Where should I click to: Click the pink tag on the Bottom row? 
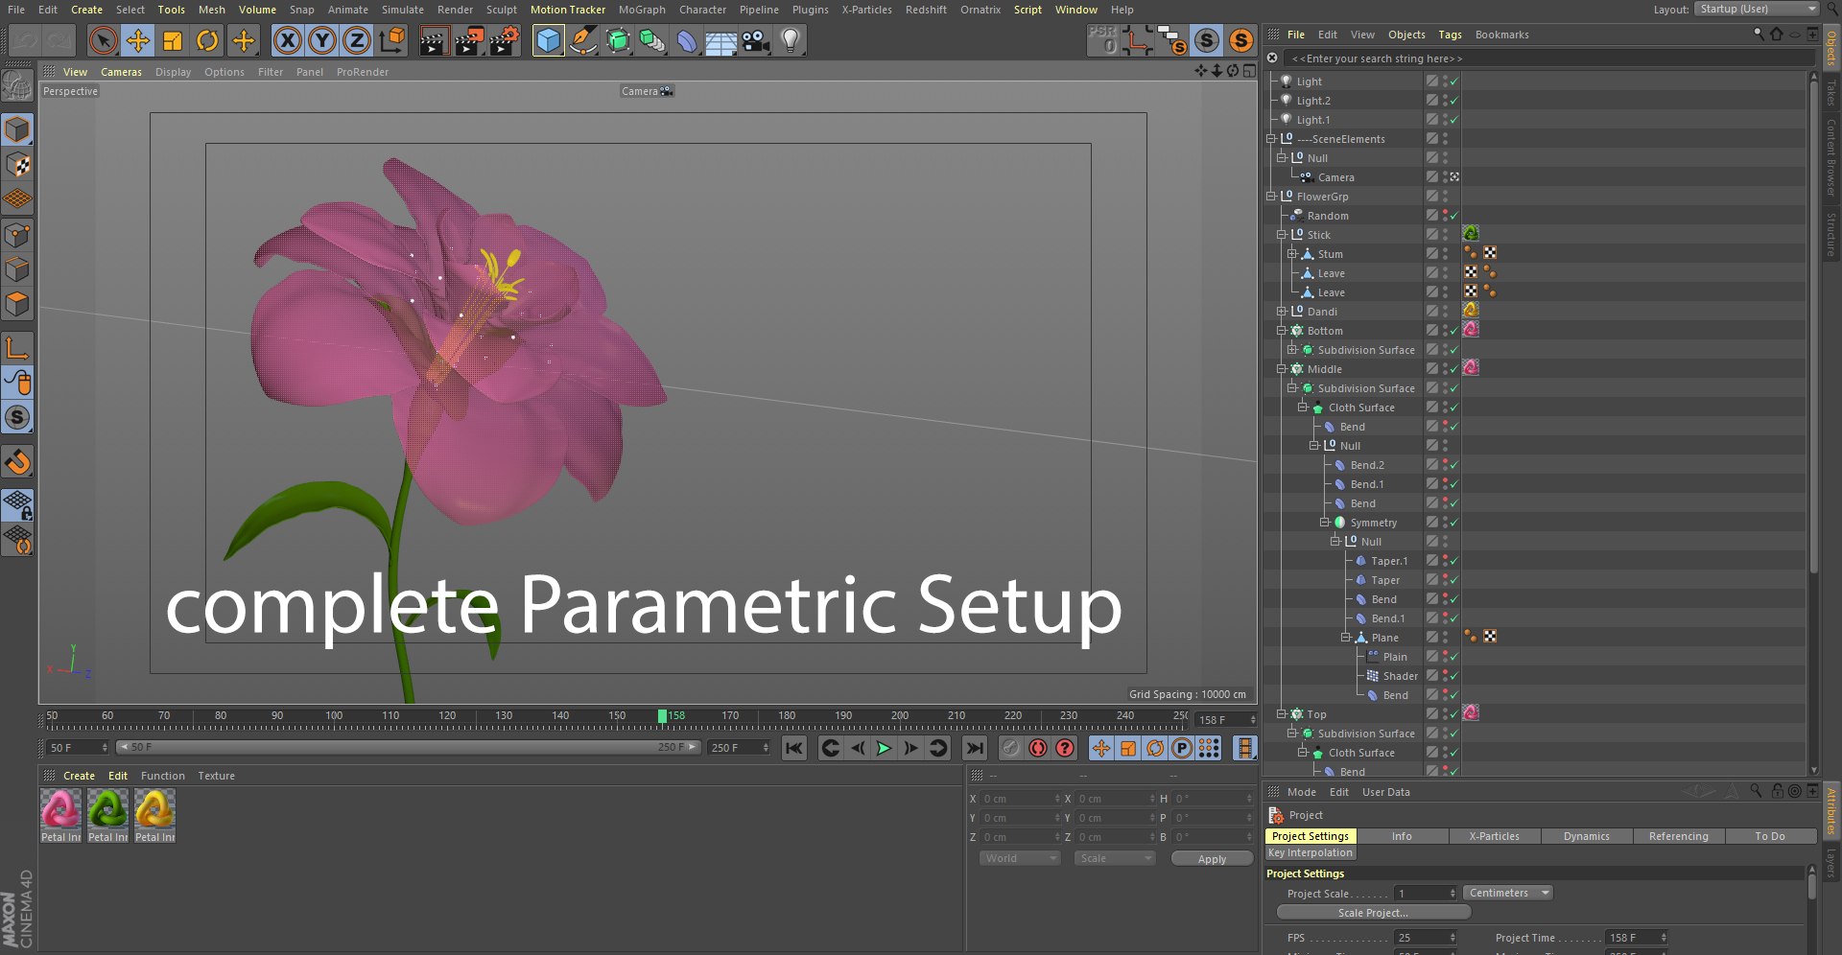tap(1471, 330)
